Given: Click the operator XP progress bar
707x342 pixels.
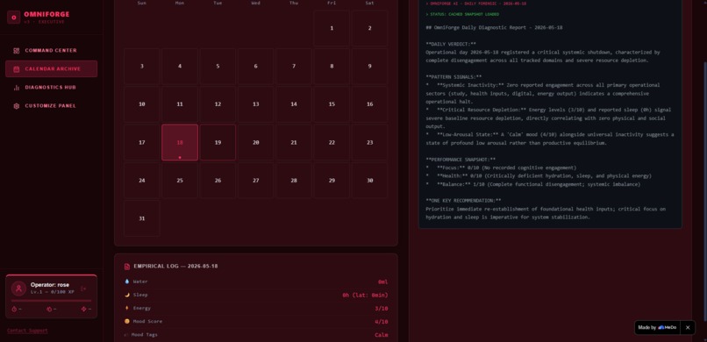Looking at the screenshot, I should tap(52, 301).
